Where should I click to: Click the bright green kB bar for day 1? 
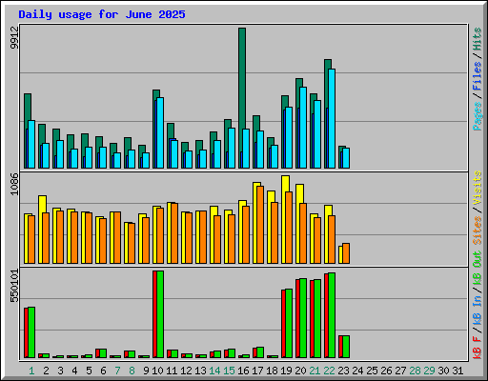coord(31,332)
